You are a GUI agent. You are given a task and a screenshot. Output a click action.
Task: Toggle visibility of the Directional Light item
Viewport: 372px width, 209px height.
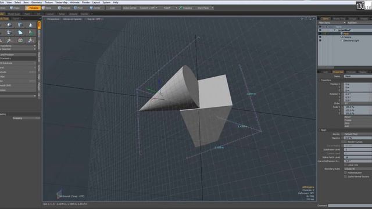[320, 41]
